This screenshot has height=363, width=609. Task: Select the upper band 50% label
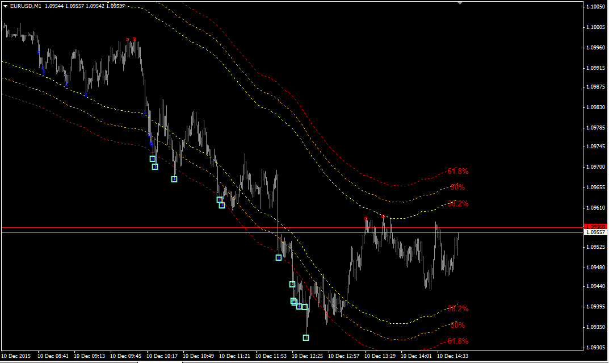point(457,187)
